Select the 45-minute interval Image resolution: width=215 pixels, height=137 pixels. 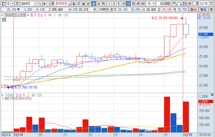coord(138,4)
